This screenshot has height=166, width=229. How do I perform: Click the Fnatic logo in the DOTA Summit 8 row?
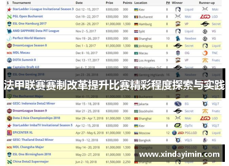[x=205, y=60]
